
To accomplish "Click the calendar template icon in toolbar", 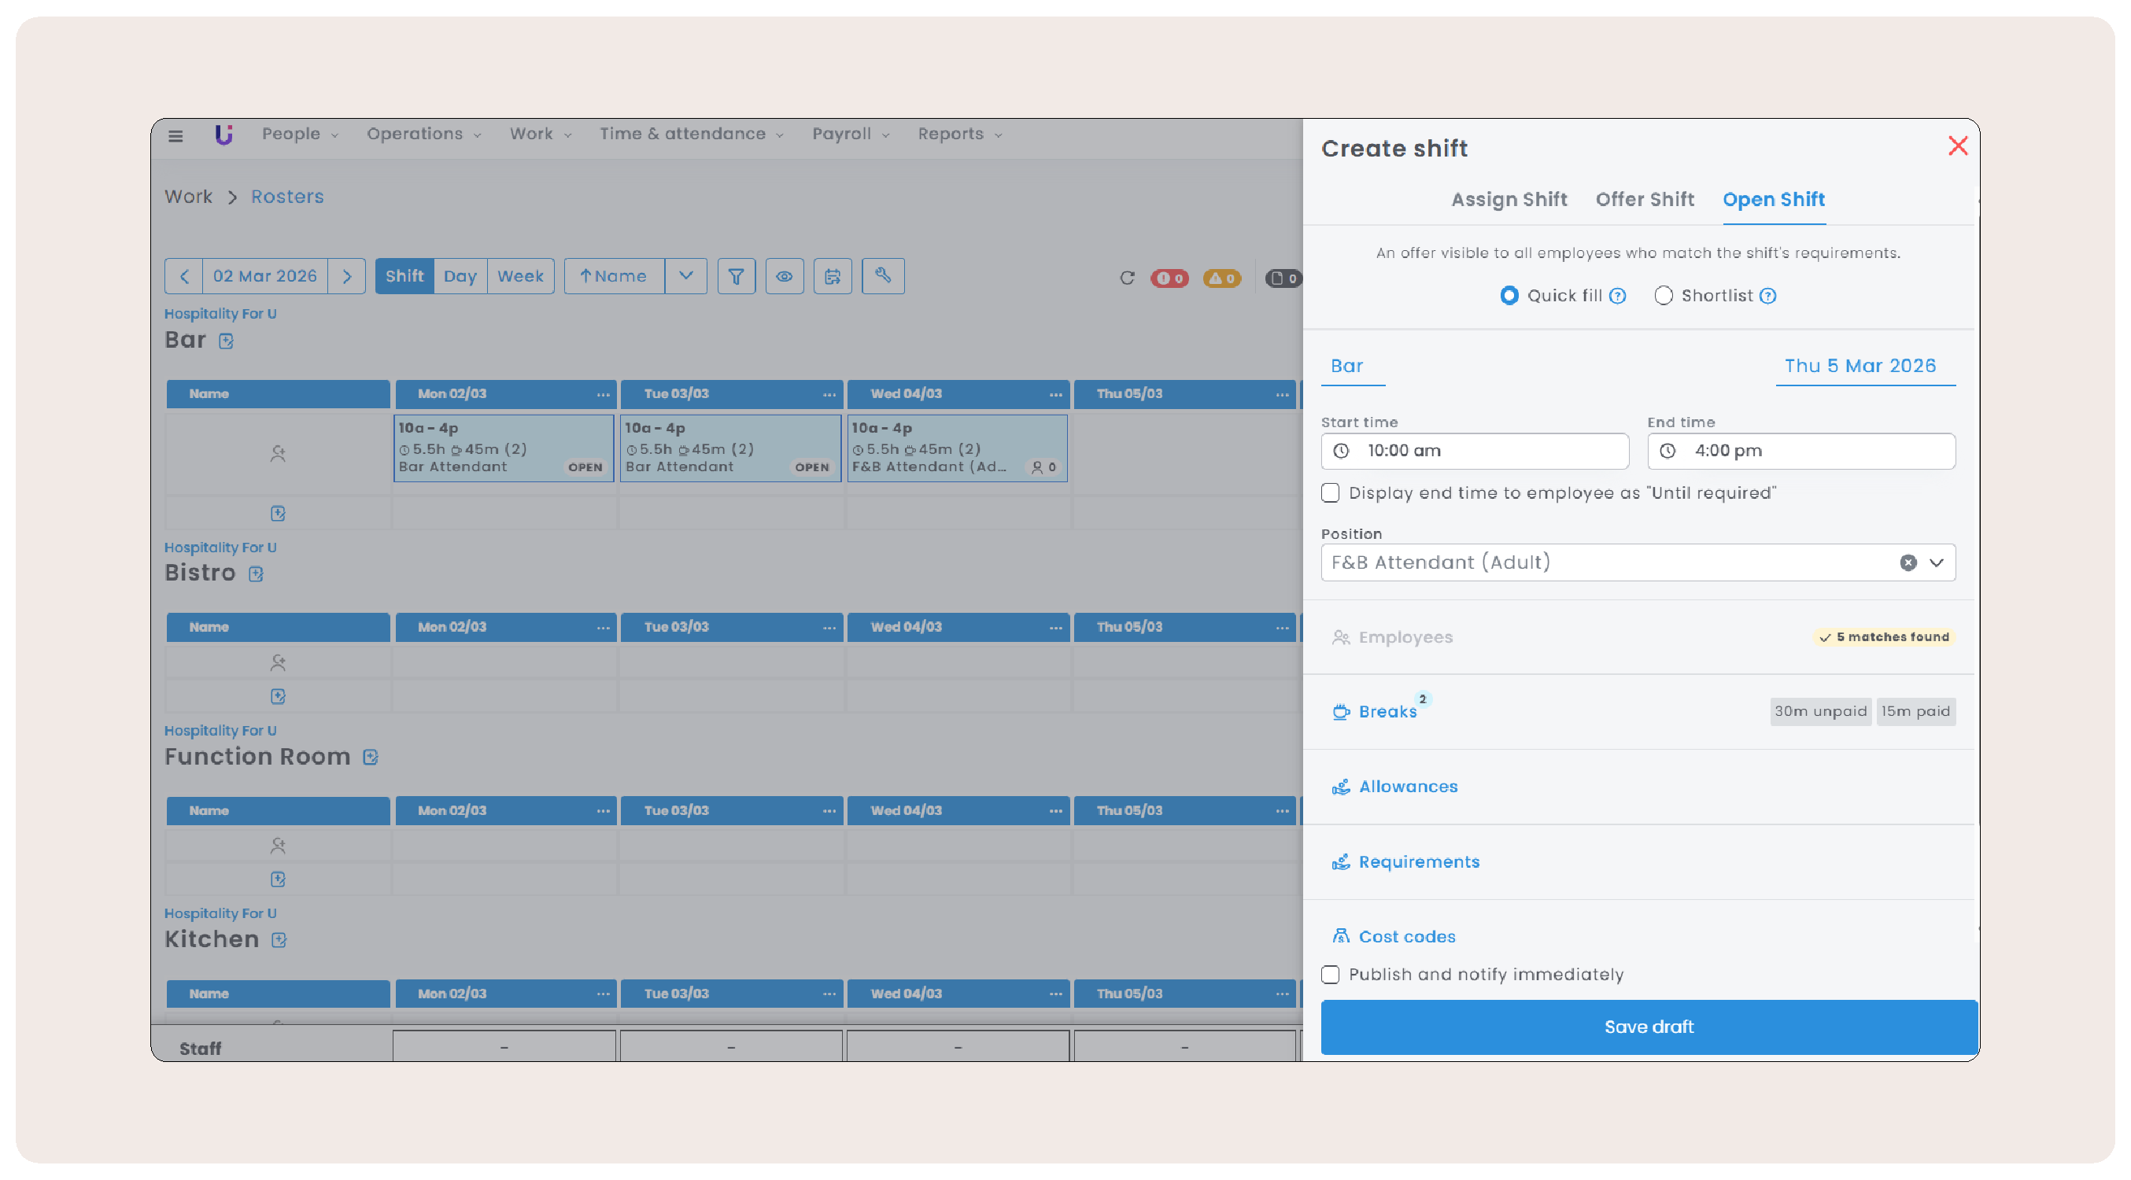I will tap(833, 276).
